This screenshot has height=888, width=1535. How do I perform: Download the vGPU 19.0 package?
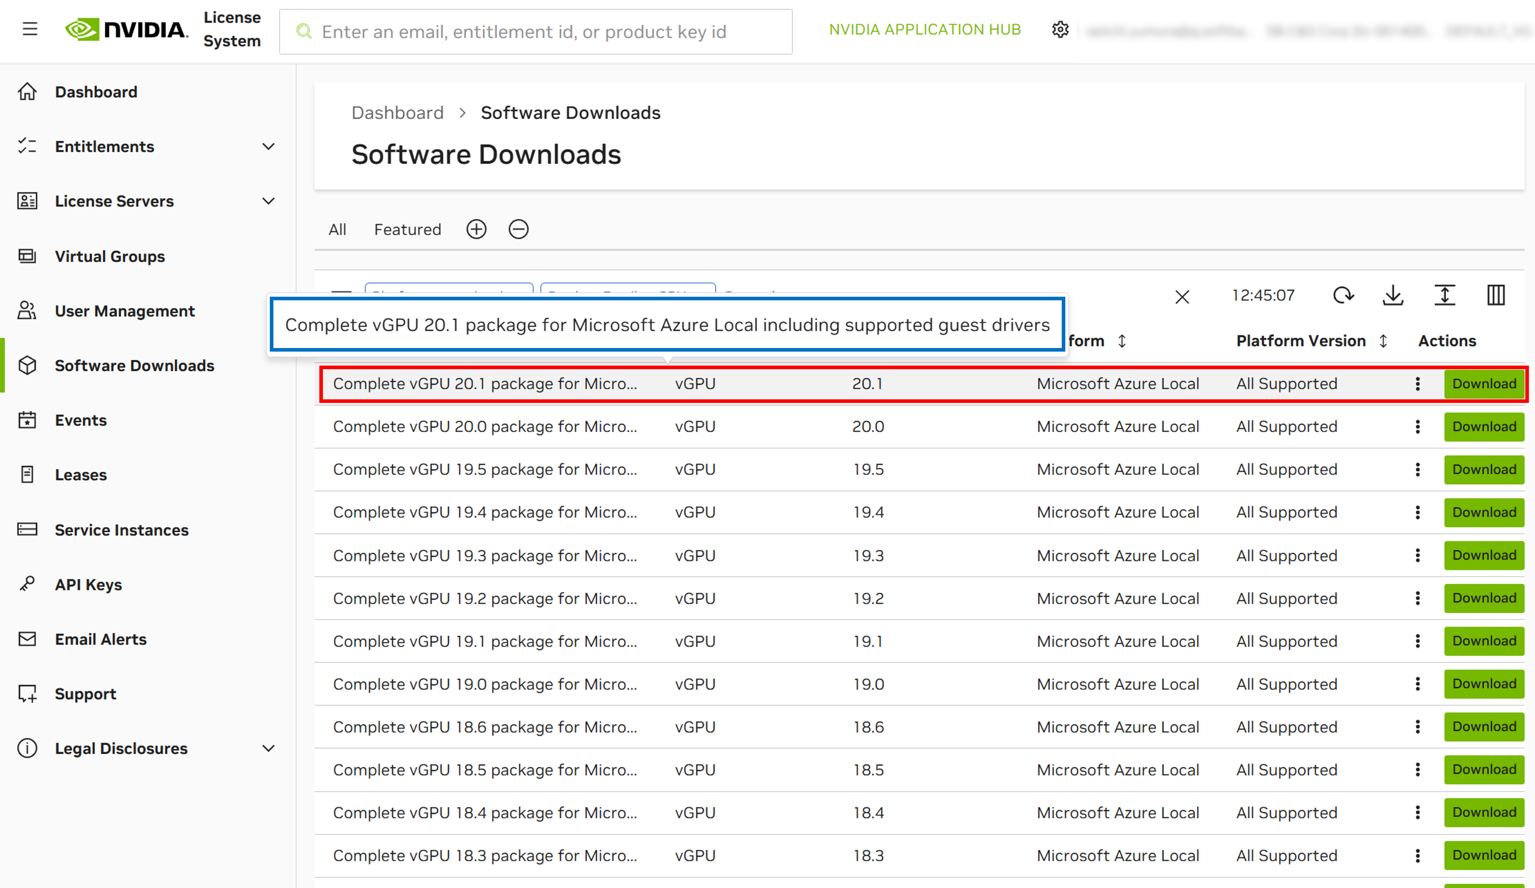(x=1484, y=684)
